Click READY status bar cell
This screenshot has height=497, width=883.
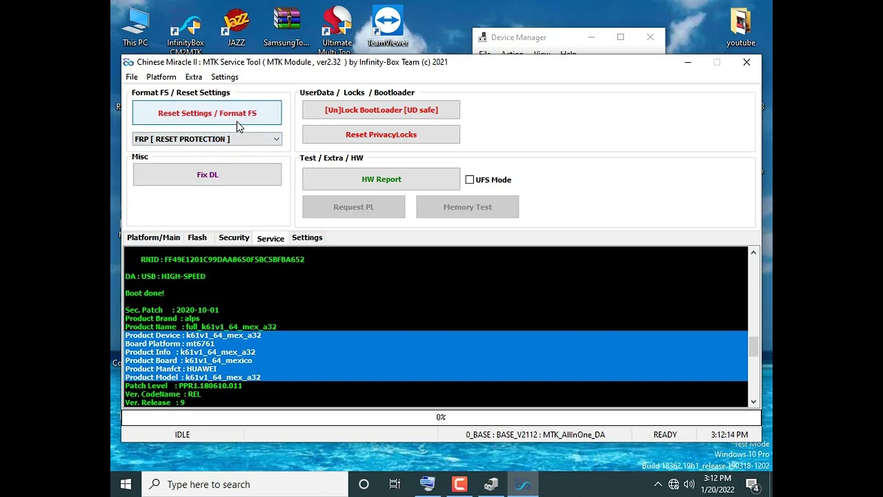[665, 435]
